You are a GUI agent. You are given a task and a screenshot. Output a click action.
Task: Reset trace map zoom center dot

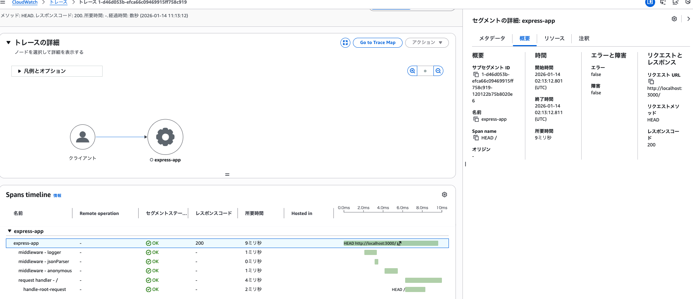tap(425, 71)
